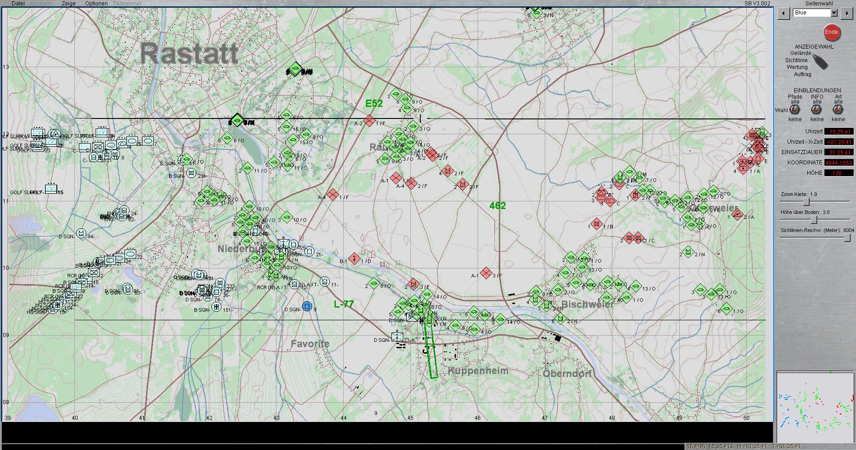Toggle the Art display knob
This screenshot has height=450, width=856.
click(838, 109)
